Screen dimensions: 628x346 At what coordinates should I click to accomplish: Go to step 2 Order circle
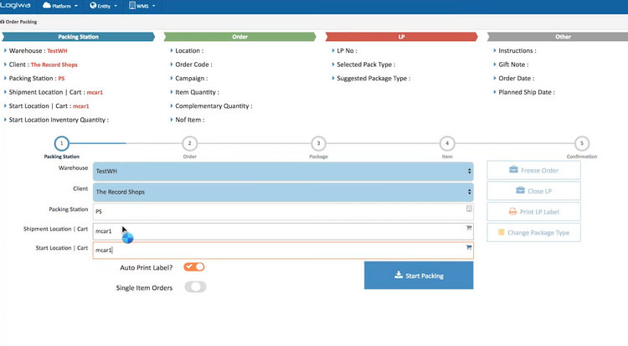tap(190, 144)
